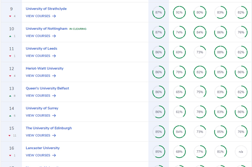Click View Courses for Heriot-Watt University

pos(38,76)
